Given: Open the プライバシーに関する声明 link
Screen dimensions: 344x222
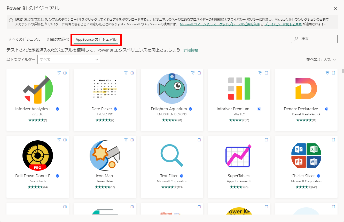Looking at the screenshot, I should [283, 24].
